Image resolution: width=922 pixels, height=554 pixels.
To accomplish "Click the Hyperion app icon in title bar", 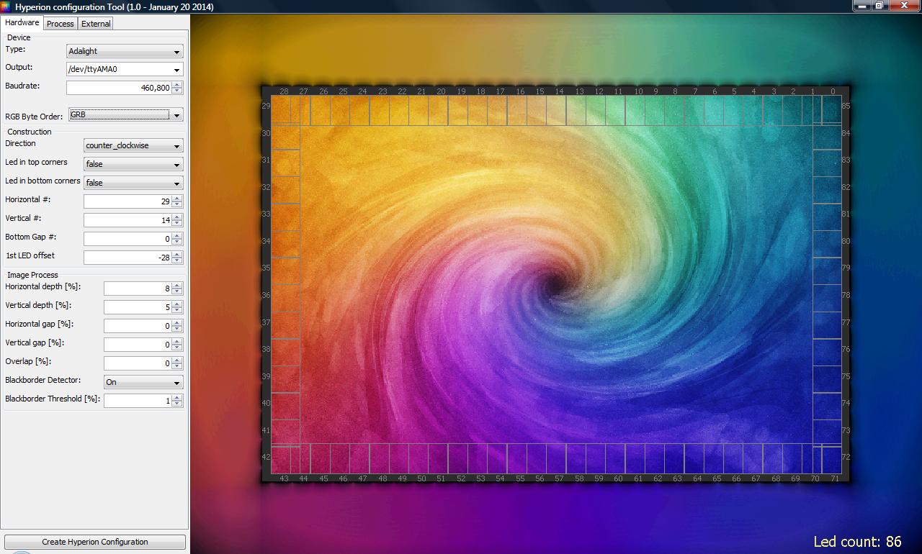I will (x=6, y=6).
